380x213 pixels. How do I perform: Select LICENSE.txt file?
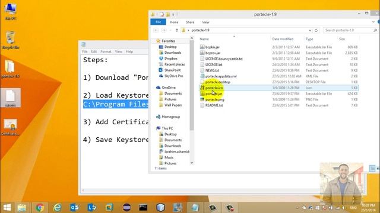[214, 64]
